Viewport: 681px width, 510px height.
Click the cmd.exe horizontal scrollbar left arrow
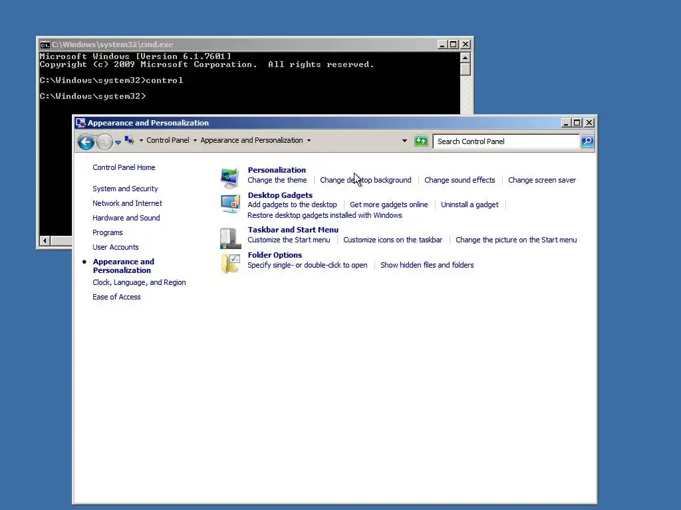coord(45,240)
